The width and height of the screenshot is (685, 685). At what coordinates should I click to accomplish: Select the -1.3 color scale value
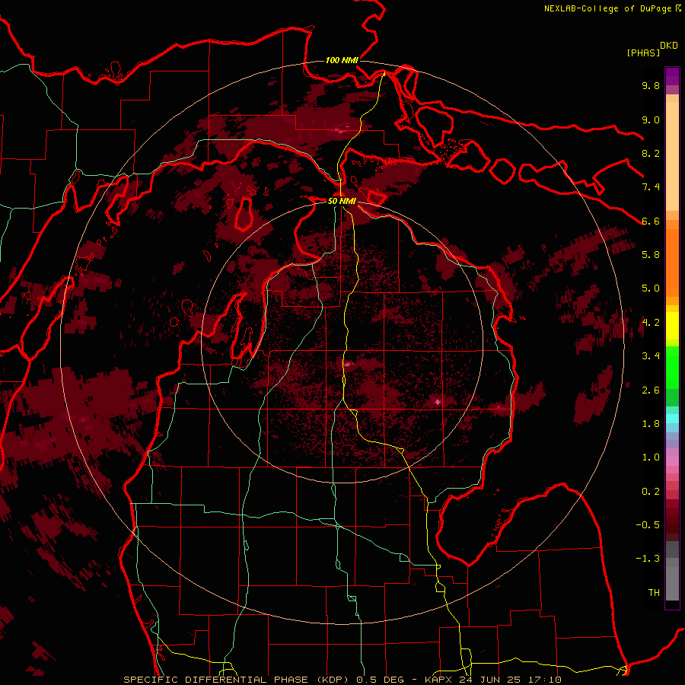pyautogui.click(x=648, y=559)
